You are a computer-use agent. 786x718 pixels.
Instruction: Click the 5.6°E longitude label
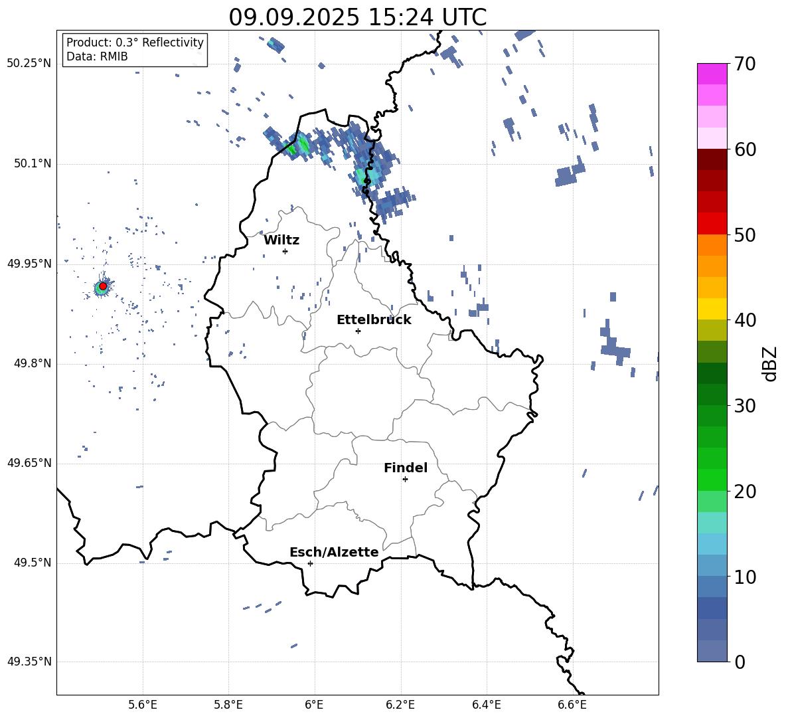pyautogui.click(x=143, y=705)
